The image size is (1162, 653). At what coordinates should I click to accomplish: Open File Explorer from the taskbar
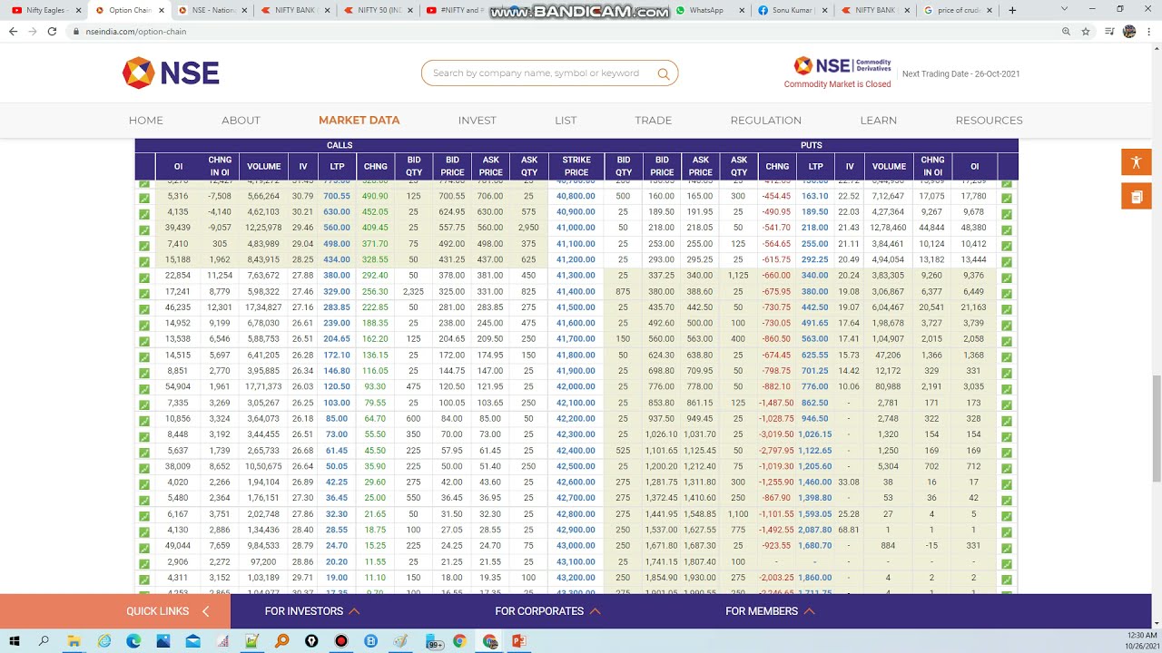pos(74,641)
